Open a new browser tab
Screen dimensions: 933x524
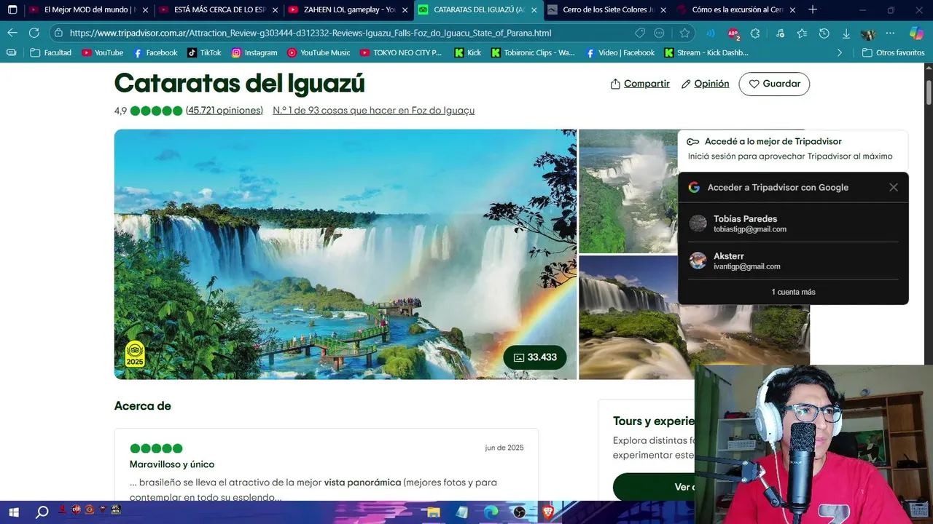pyautogui.click(x=813, y=10)
